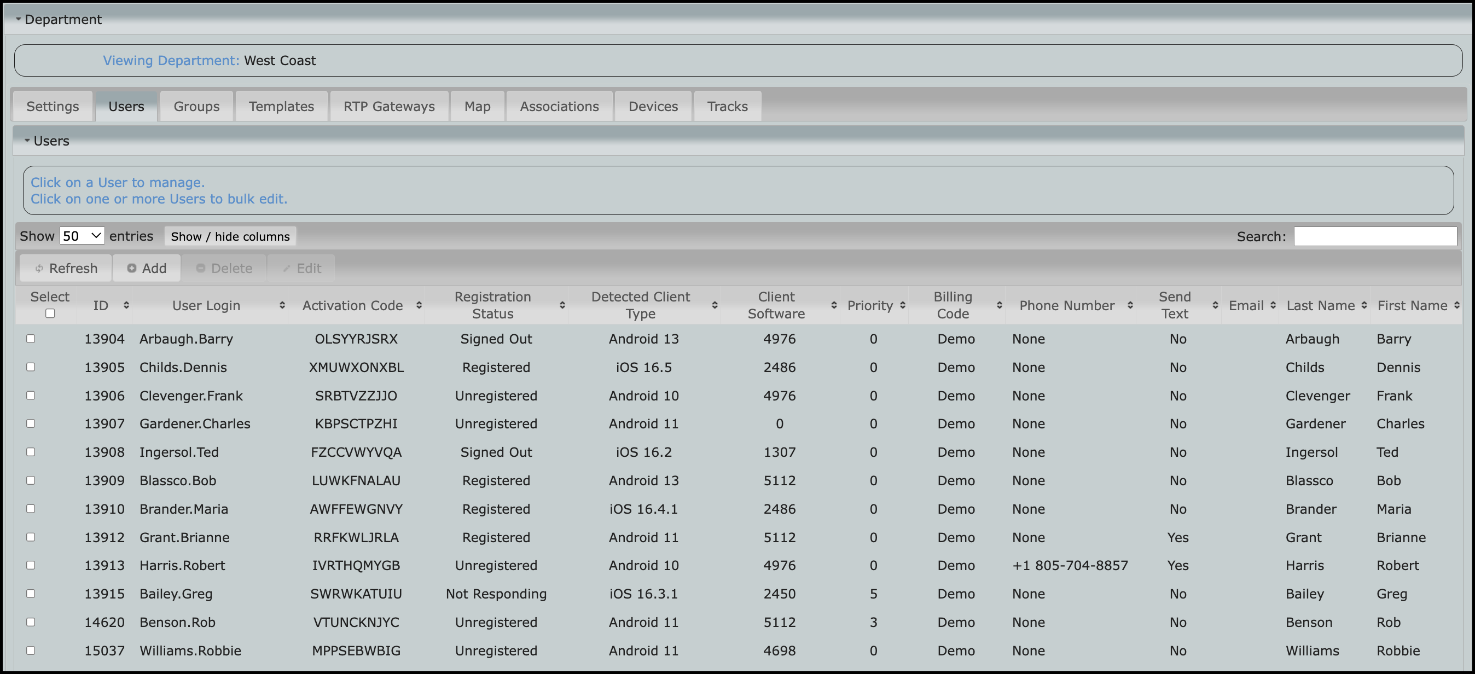Sort by the Priority column arrows

click(902, 305)
